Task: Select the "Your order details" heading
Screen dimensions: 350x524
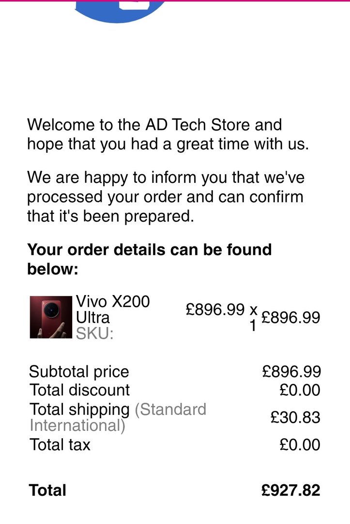Action: (149, 259)
